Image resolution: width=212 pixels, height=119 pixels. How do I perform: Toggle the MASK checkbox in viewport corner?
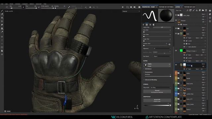(x=5, y=111)
